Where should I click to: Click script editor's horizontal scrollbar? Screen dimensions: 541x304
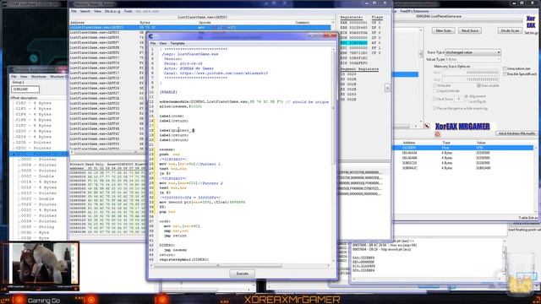click(x=240, y=265)
